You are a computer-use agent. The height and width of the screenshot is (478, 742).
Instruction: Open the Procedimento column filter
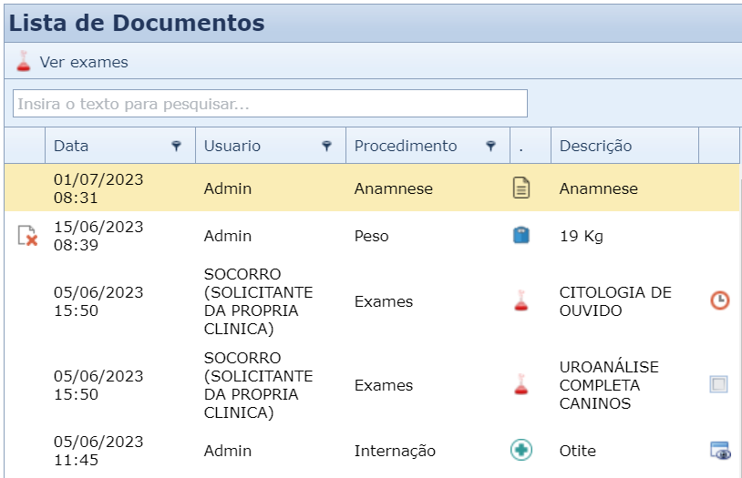pos(490,146)
